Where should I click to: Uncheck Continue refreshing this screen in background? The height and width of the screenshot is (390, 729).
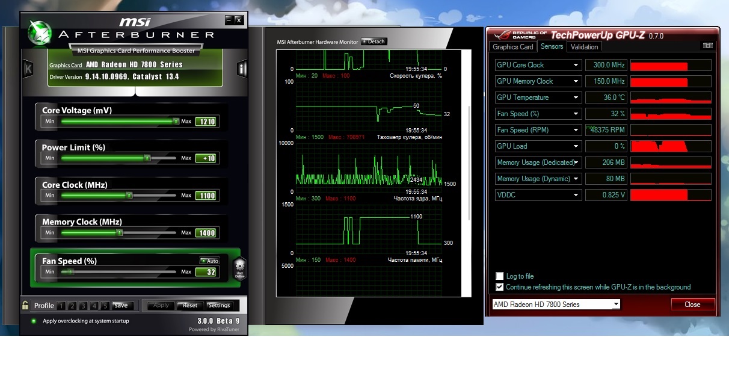499,287
